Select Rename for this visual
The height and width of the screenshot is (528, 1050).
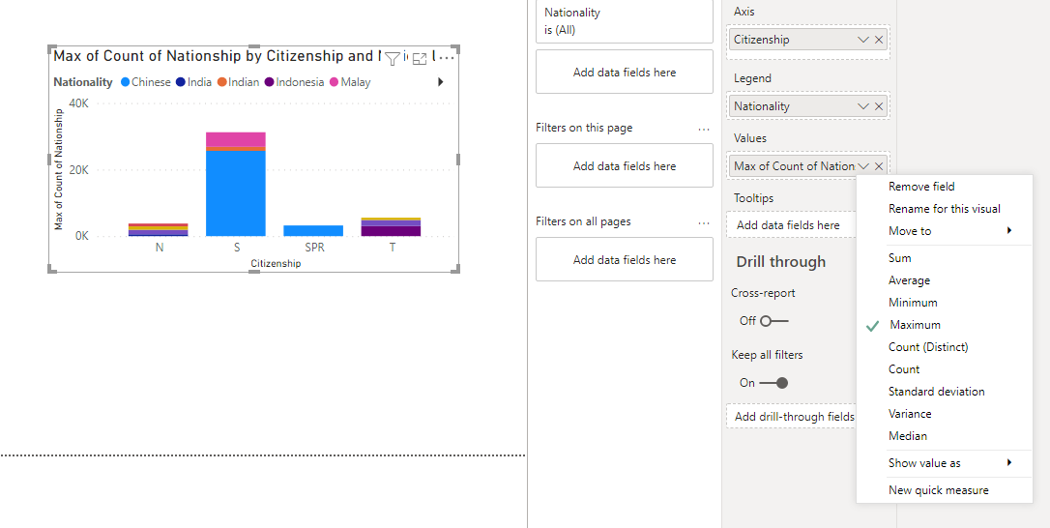[945, 208]
